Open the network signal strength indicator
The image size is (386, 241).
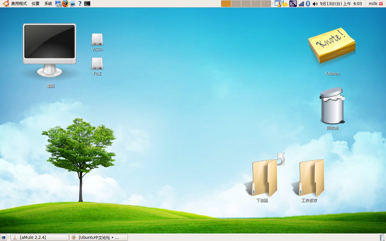pyautogui.click(x=301, y=4)
